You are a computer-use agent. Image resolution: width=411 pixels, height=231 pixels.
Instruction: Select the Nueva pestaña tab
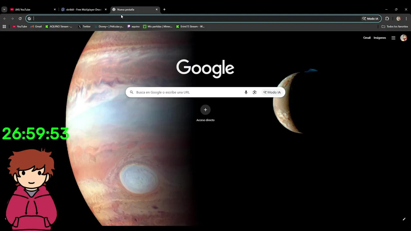[135, 10]
